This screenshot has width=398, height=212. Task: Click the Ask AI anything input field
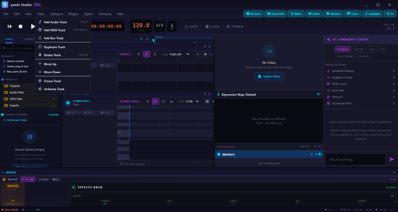point(356,159)
